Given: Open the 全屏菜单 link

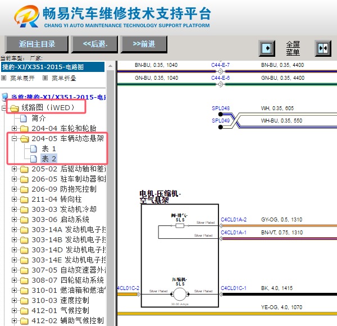Looking at the screenshot, I should click(293, 48).
